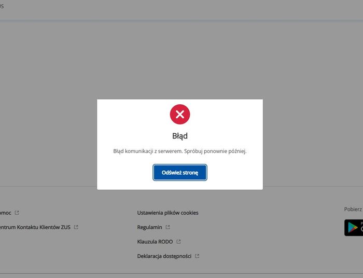
Task: Open the Klauzula RODO link
Action: click(x=155, y=242)
